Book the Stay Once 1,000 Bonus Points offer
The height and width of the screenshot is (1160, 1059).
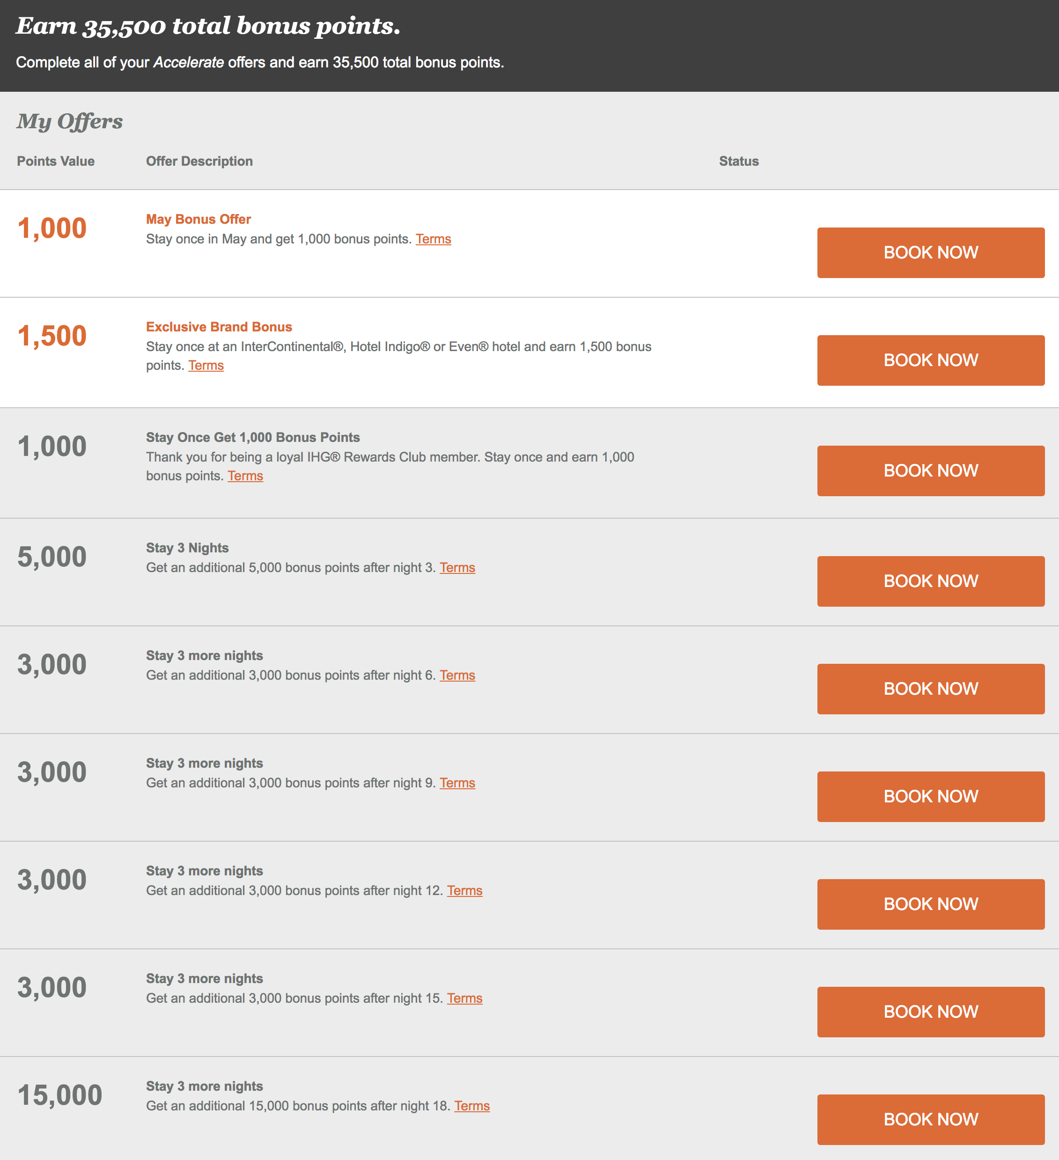pyautogui.click(x=930, y=470)
